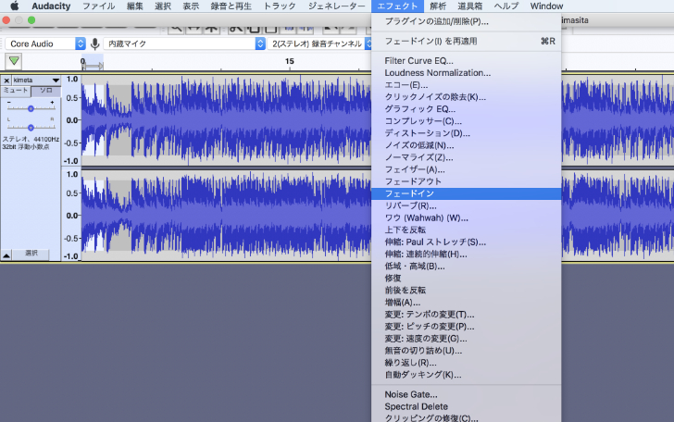This screenshot has height=422, width=674.
Task: Open the 2(ステレオ) 録音チャンネル dropdown
Action: click(320, 43)
